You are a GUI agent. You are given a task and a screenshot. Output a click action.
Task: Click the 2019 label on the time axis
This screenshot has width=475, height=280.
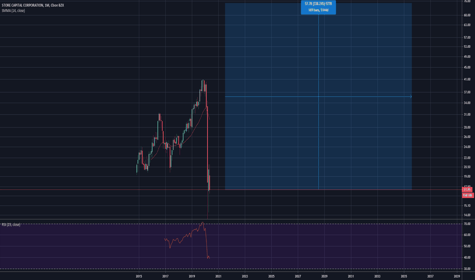tap(192, 276)
